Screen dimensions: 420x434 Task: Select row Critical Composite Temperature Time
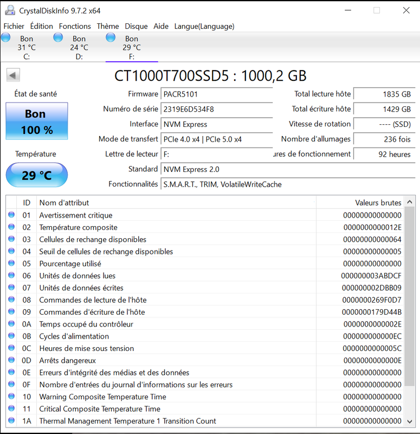pyautogui.click(x=205, y=409)
